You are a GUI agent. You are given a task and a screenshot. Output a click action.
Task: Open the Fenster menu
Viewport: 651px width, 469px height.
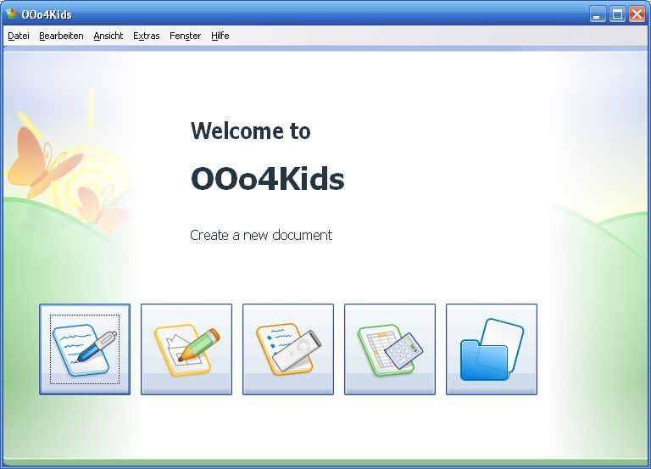click(x=185, y=36)
